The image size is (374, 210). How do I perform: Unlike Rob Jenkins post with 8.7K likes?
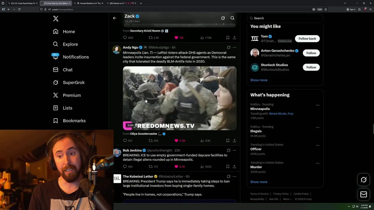(180, 167)
